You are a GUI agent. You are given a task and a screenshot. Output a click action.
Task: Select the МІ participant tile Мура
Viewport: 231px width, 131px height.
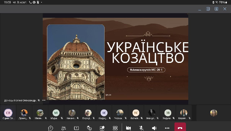(56, 113)
